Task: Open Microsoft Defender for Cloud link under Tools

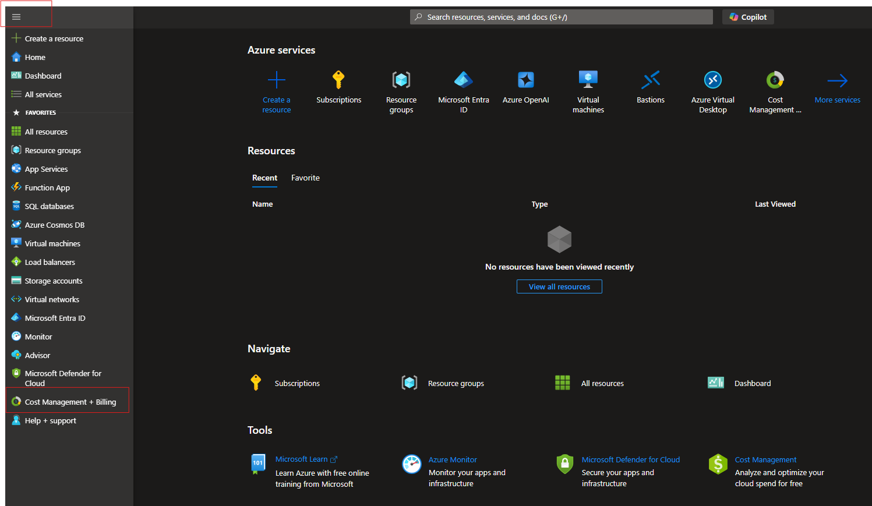Action: pos(631,460)
